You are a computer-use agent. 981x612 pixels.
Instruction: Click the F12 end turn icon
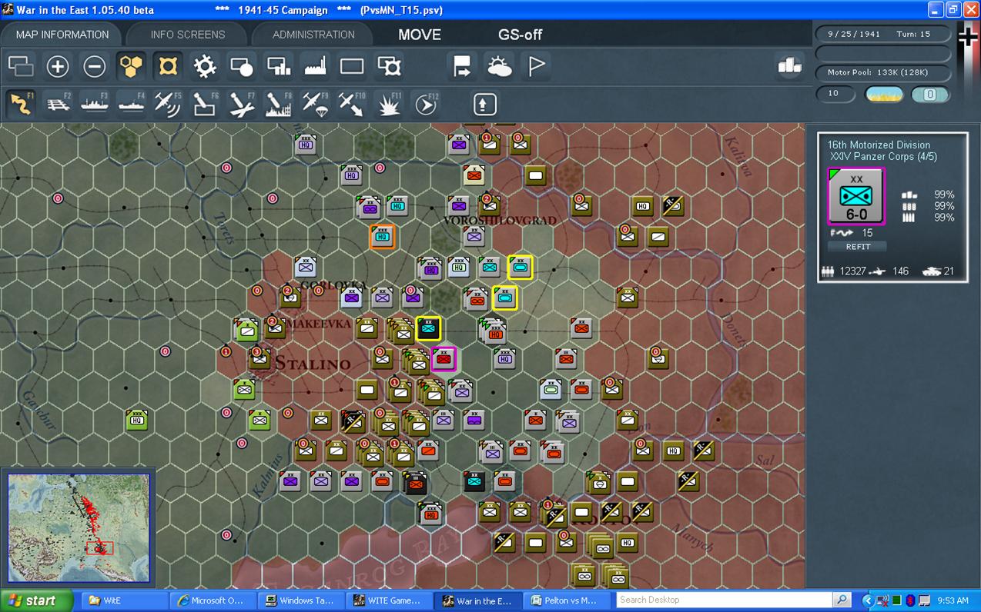pos(426,104)
